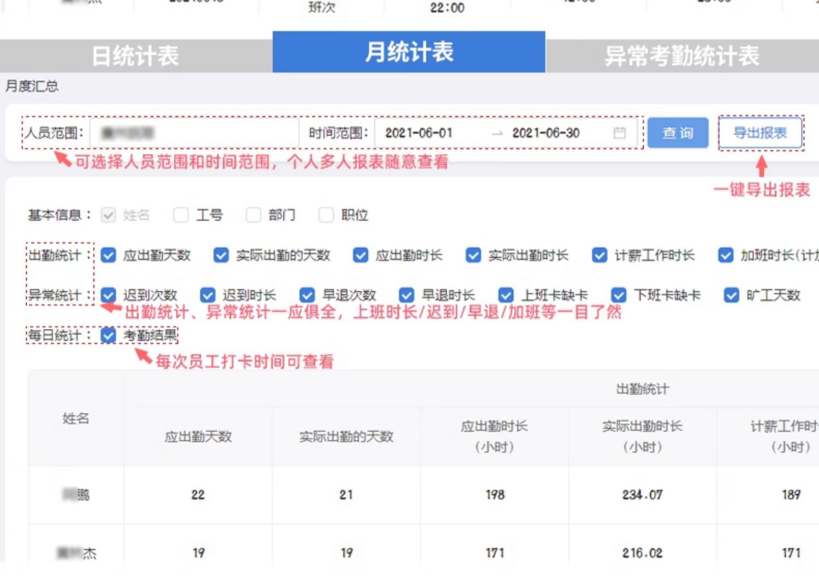This screenshot has width=819, height=581.
Task: Toggle 实际出勤的天数 checkbox
Action: [221, 255]
